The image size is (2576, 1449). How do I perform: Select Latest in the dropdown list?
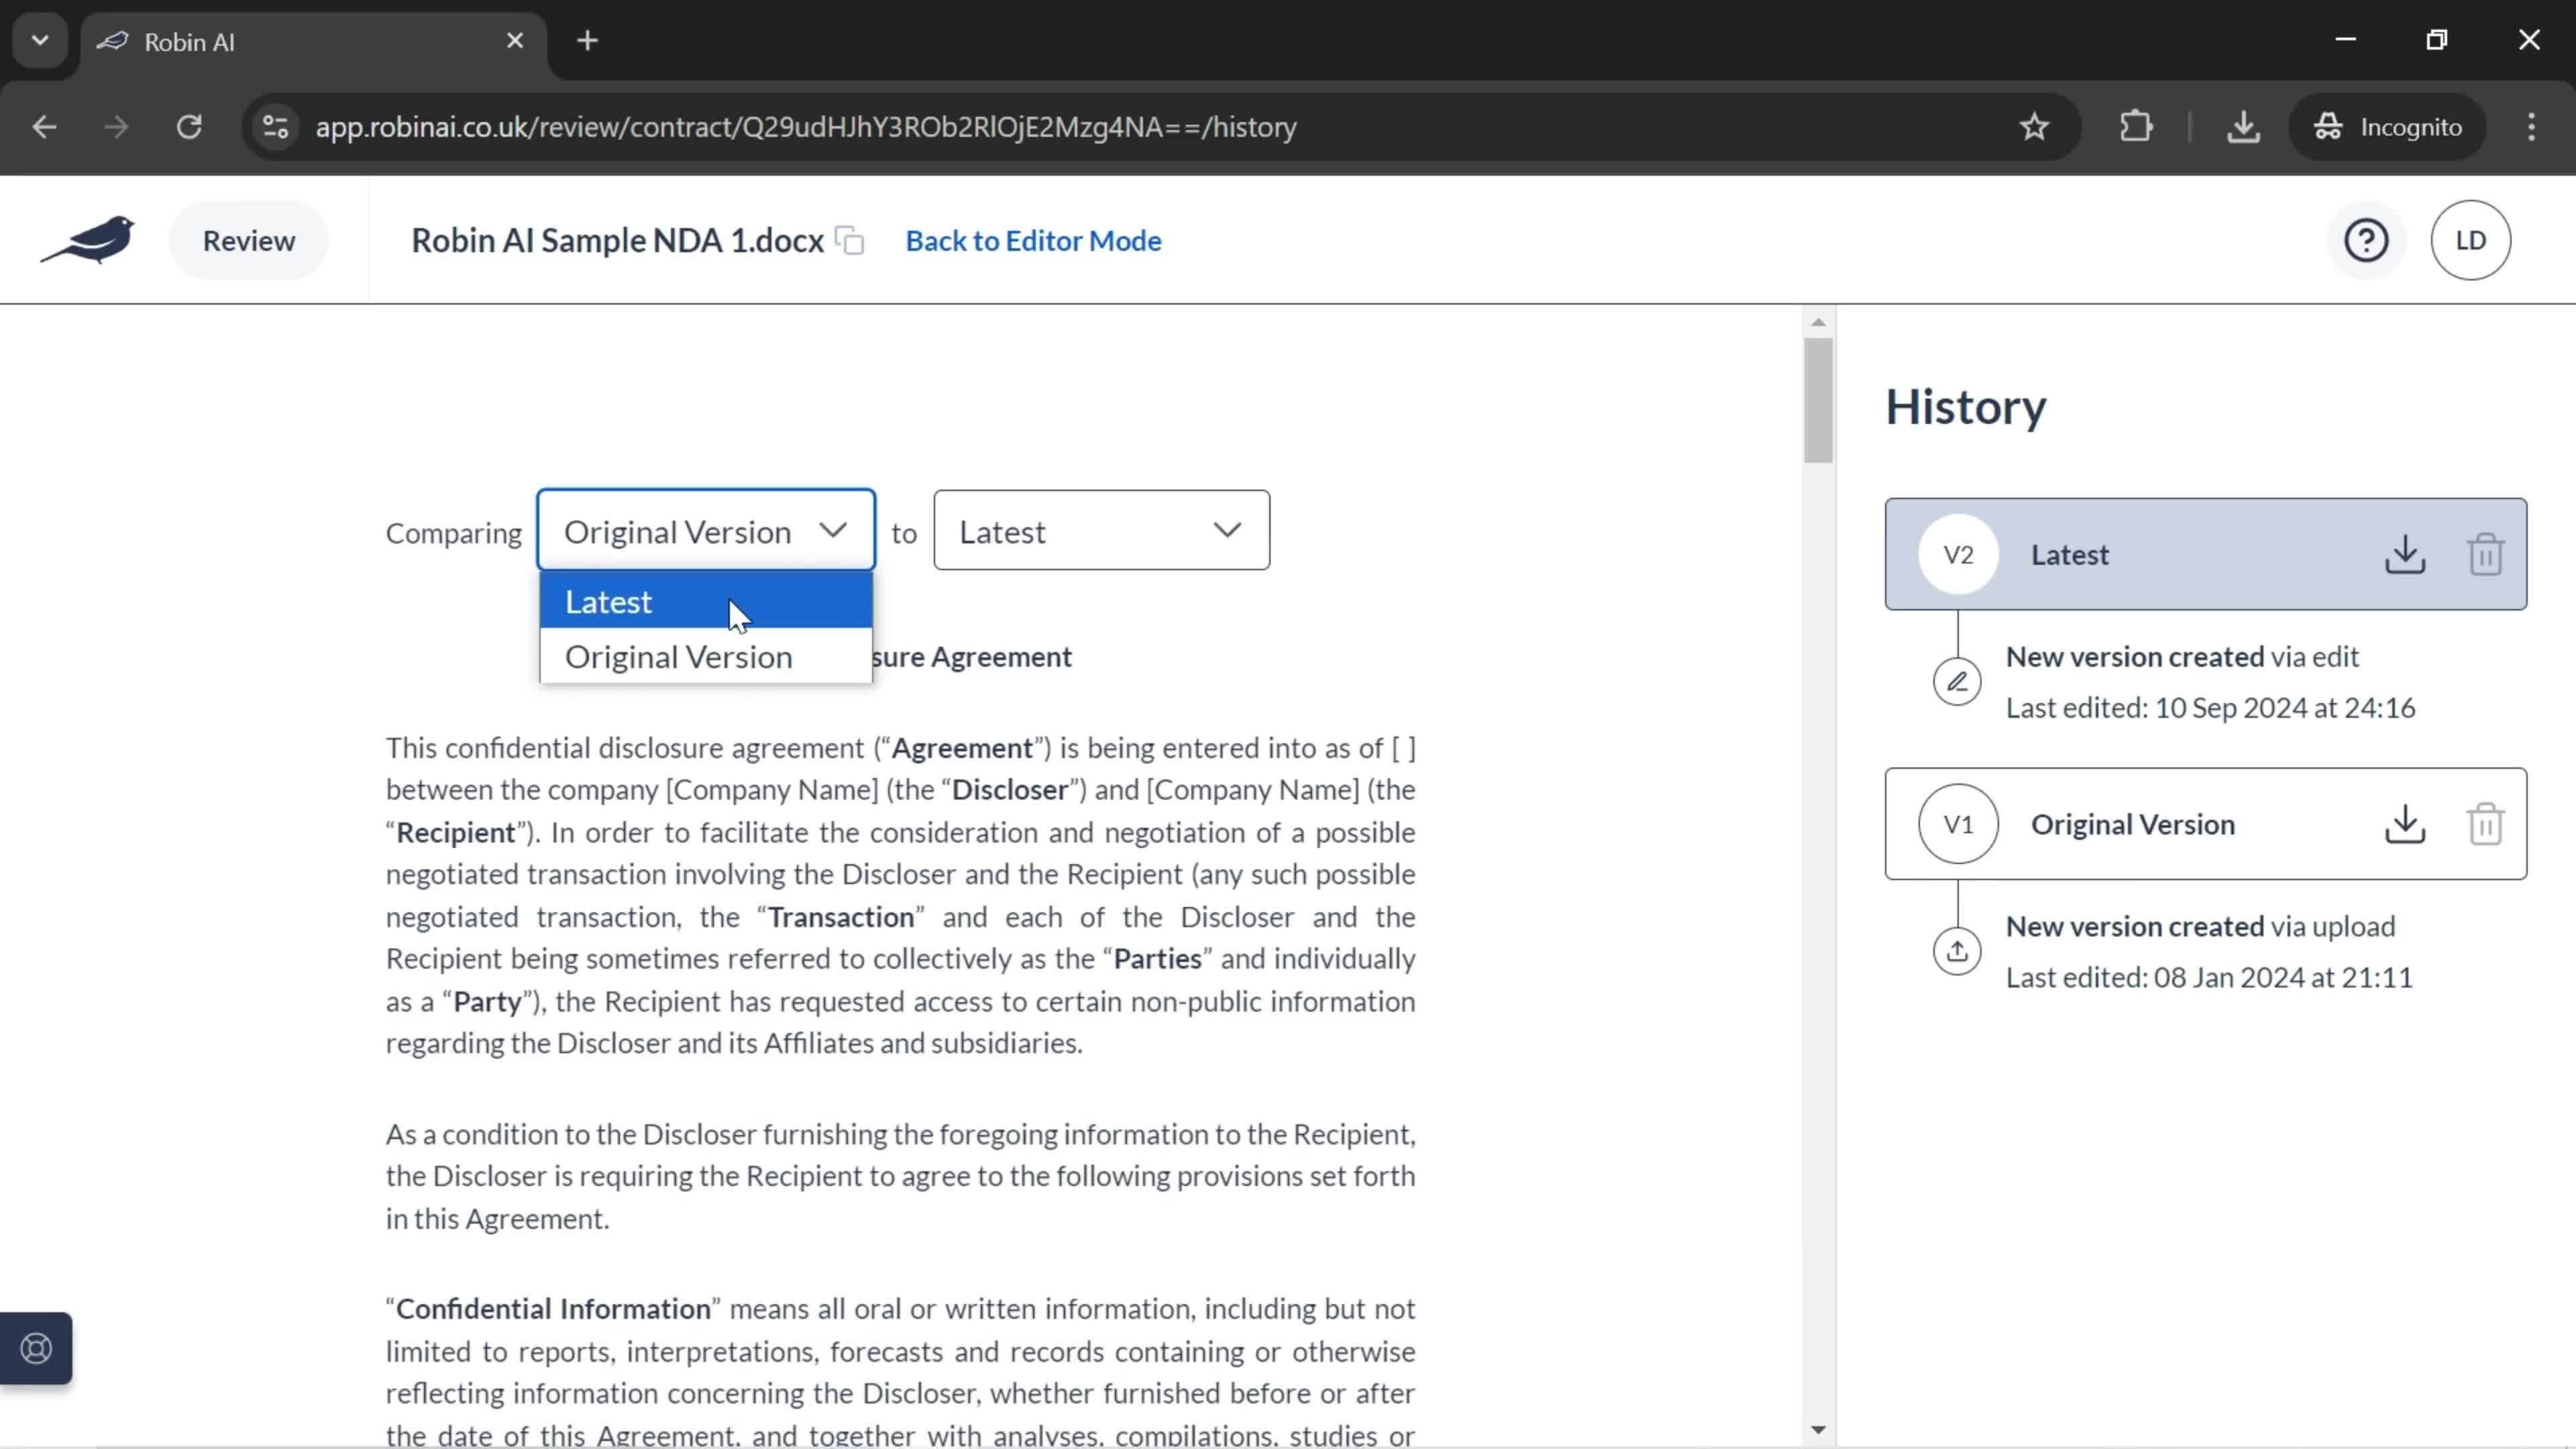706,602
